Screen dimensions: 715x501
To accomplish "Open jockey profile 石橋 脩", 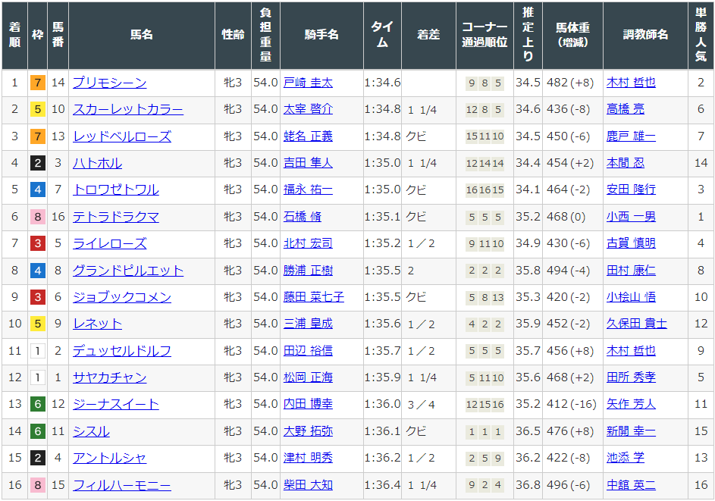I will click(303, 217).
